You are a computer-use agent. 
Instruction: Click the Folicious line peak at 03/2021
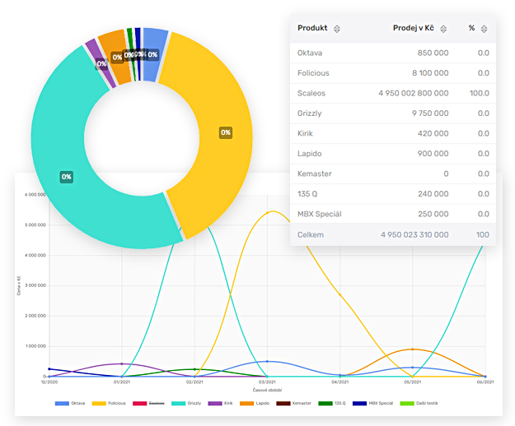[x=270, y=211]
